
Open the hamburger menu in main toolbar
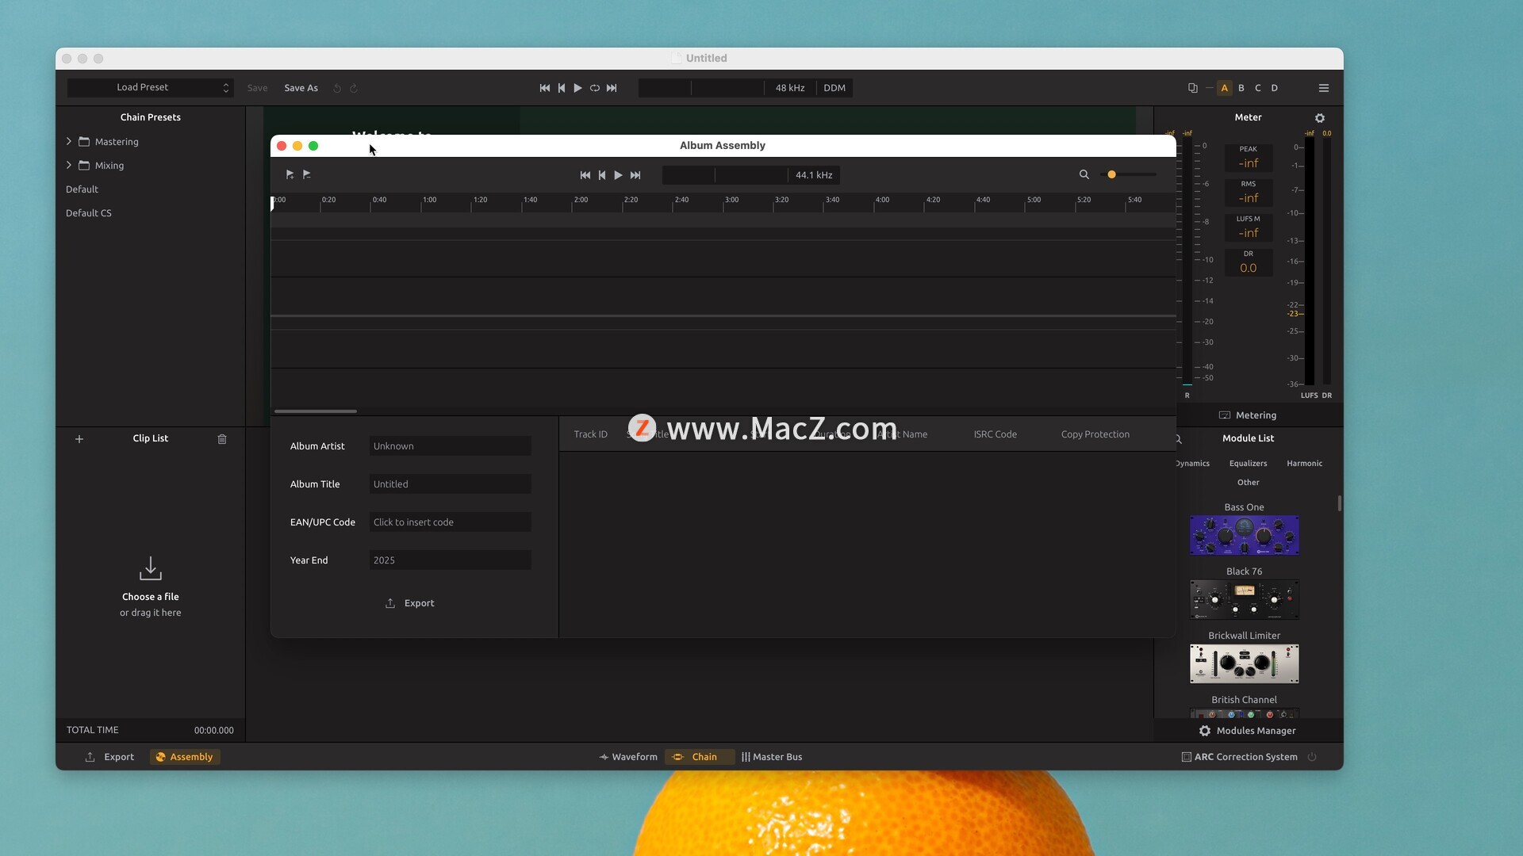(x=1324, y=88)
